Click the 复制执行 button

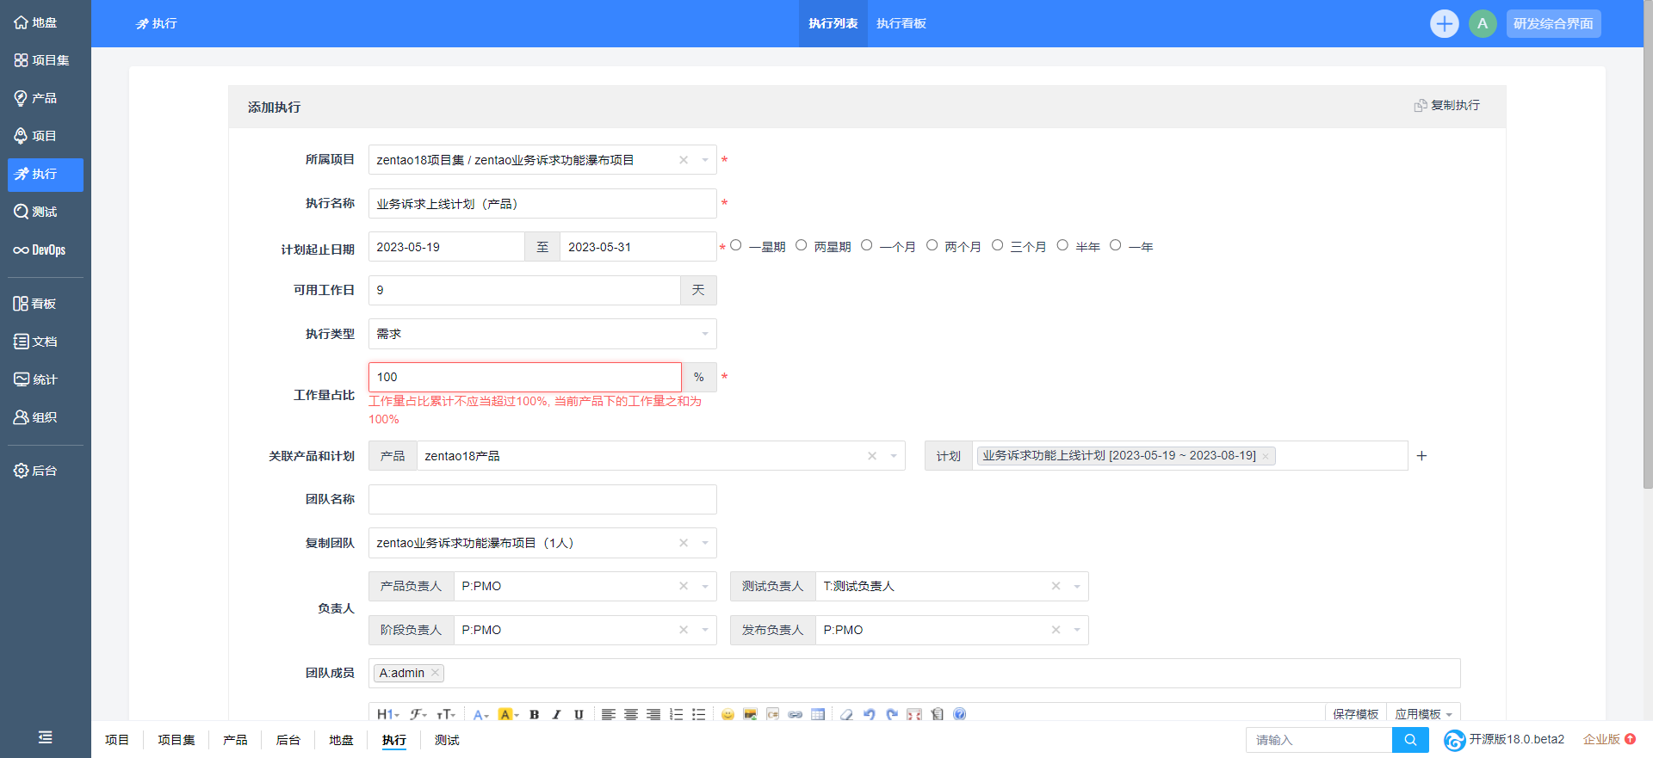click(x=1446, y=105)
